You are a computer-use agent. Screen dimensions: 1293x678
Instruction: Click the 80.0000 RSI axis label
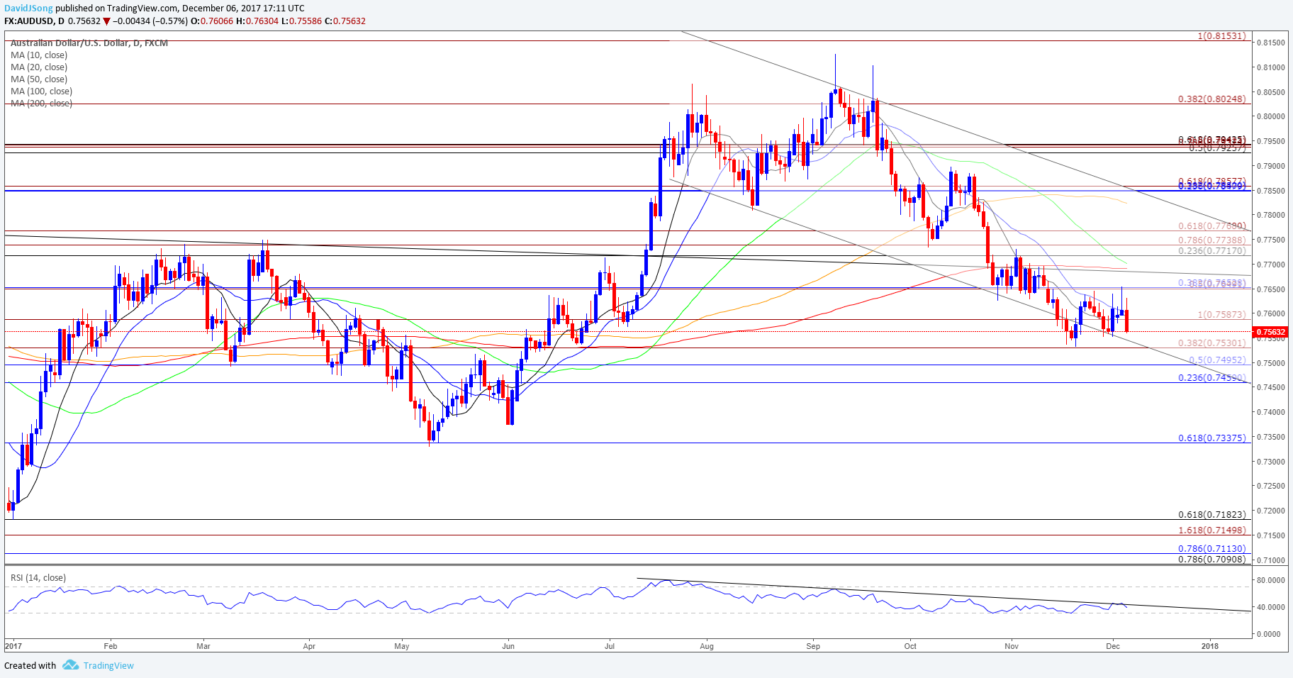click(x=1270, y=580)
